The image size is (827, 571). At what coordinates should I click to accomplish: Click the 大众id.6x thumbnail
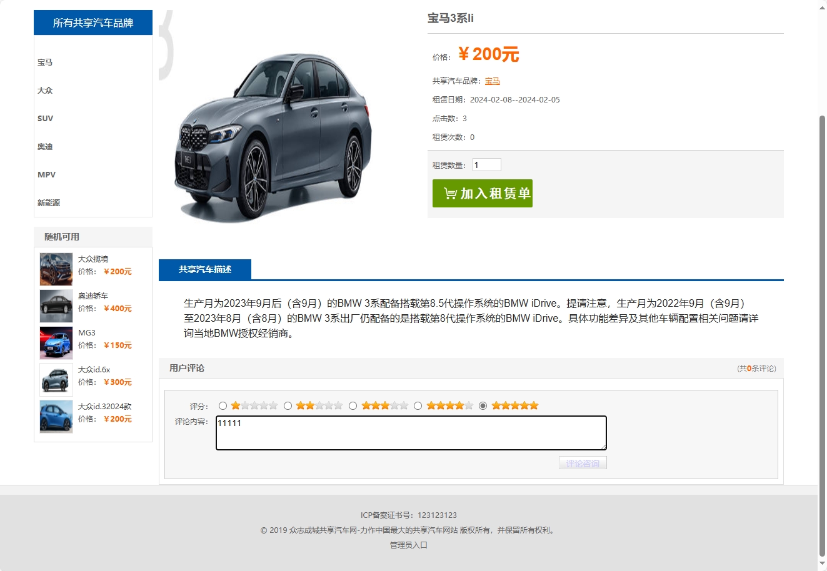(56, 379)
